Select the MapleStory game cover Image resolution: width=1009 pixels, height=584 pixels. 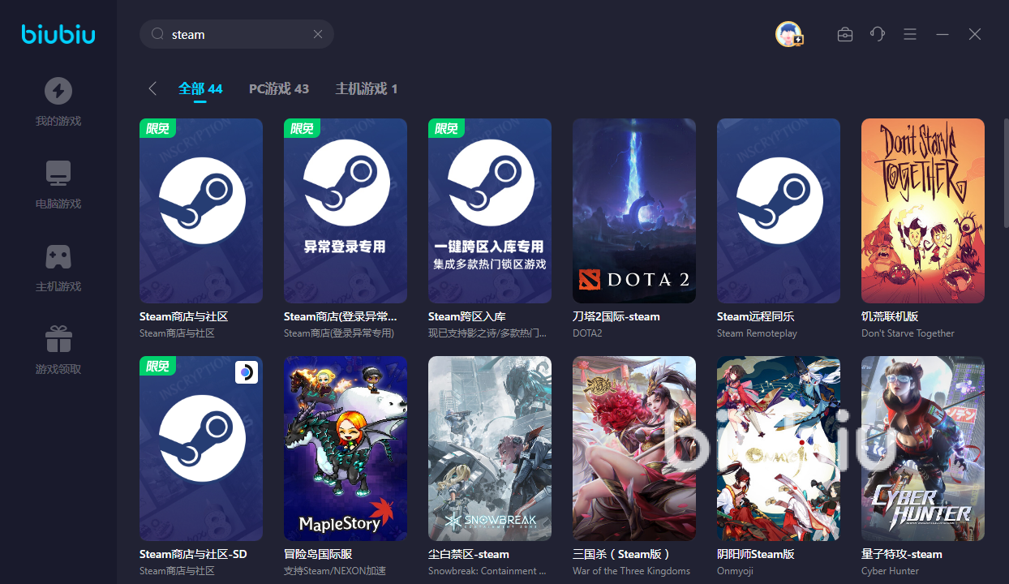click(345, 449)
